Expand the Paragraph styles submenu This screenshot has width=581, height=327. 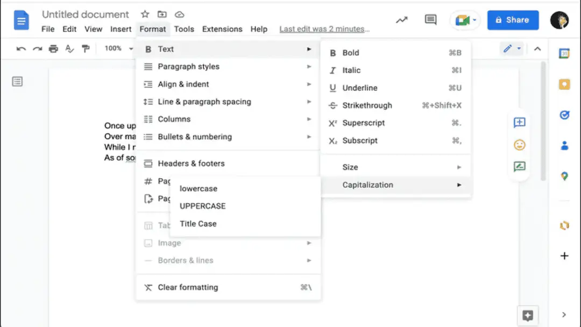click(228, 67)
